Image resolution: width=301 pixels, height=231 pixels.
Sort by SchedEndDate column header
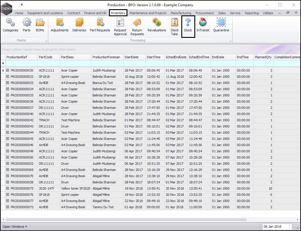tap(176, 57)
